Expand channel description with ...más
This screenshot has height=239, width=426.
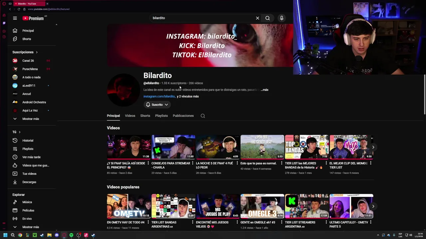[265, 90]
